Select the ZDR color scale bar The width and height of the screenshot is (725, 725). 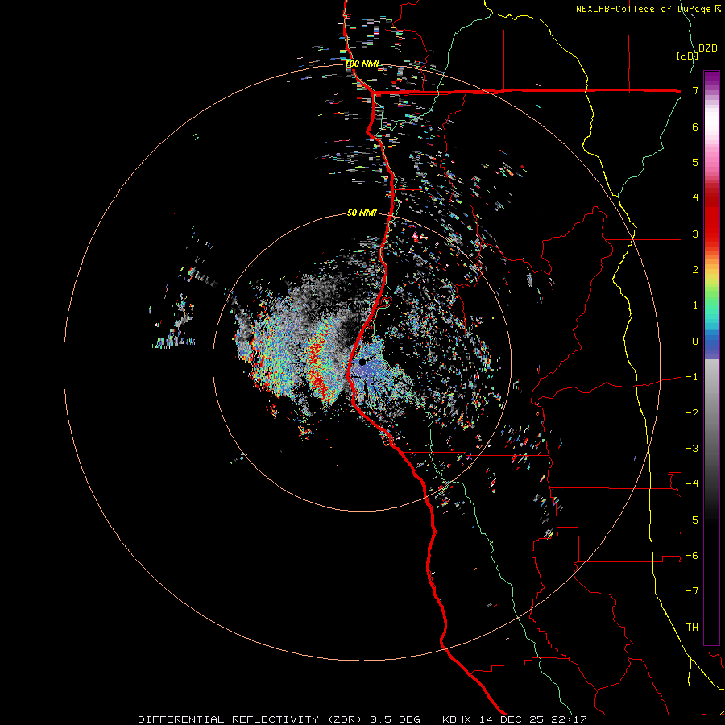pos(711,358)
